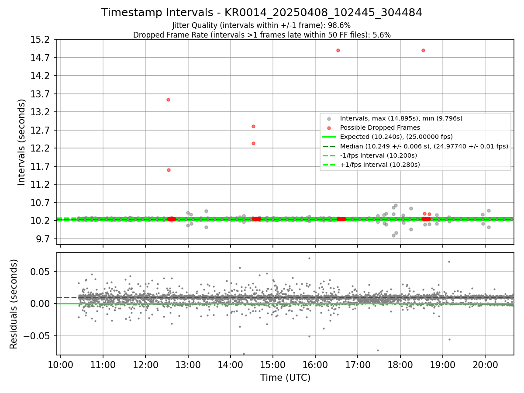
Task: Click the 'Dropped Frame Rate' 5.6% subtitle line
Action: (262, 35)
